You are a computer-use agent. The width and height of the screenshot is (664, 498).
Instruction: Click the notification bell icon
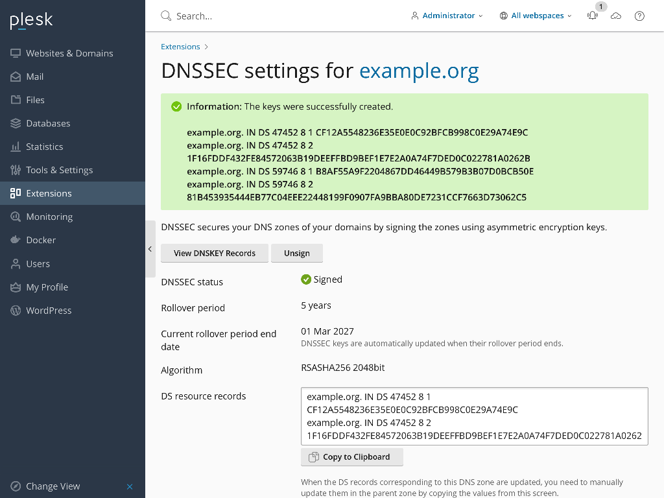pyautogui.click(x=592, y=16)
